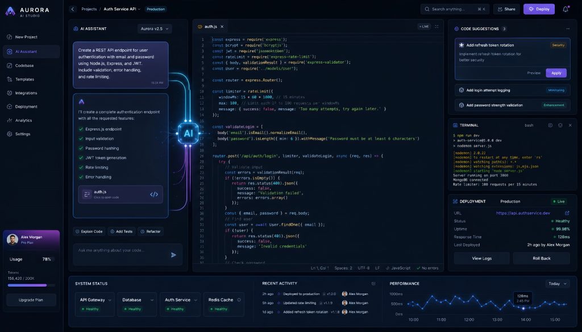Click the back arrow next to Projects

[73, 9]
